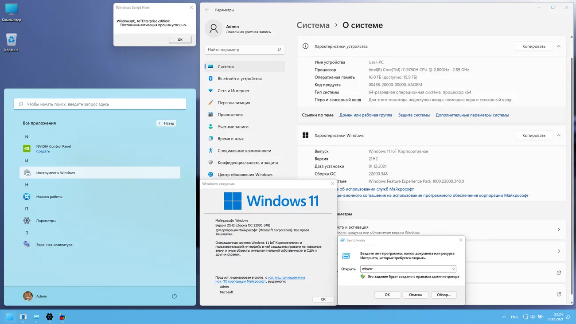Click the Система breadcrumb in header
The height and width of the screenshot is (324, 576).
coord(313,25)
